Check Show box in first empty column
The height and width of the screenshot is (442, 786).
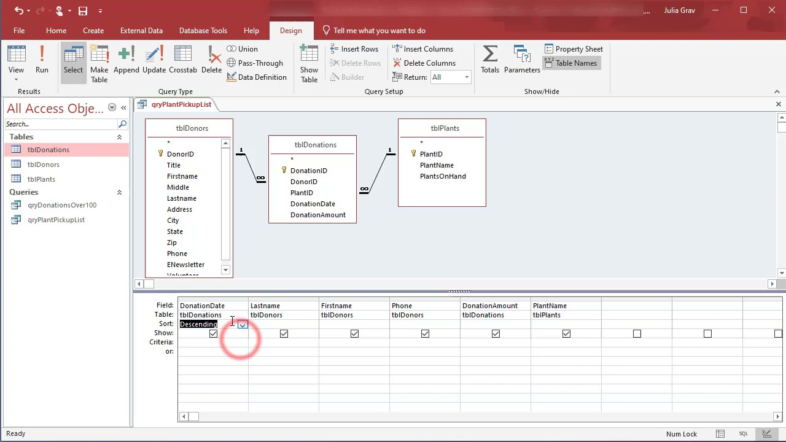[x=637, y=333]
